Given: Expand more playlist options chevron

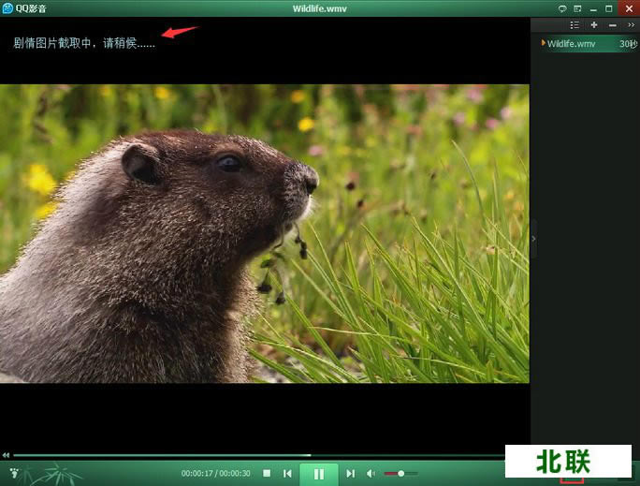Looking at the screenshot, I should 631,25.
